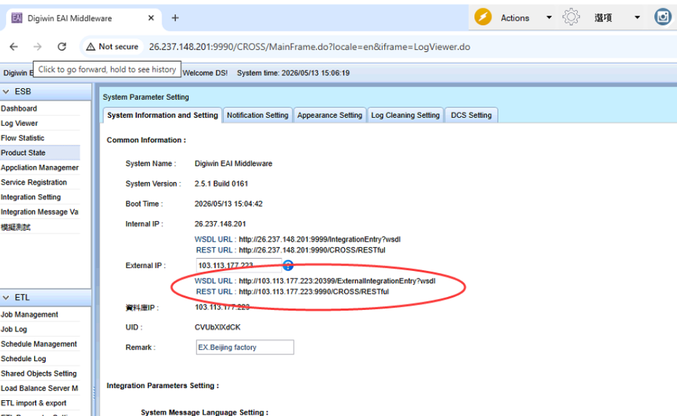Click the External IP input field
Viewport: 677px width, 416px height.
[239, 265]
